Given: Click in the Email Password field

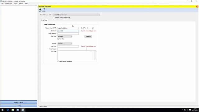Looking at the screenshot, I should 68,34.
